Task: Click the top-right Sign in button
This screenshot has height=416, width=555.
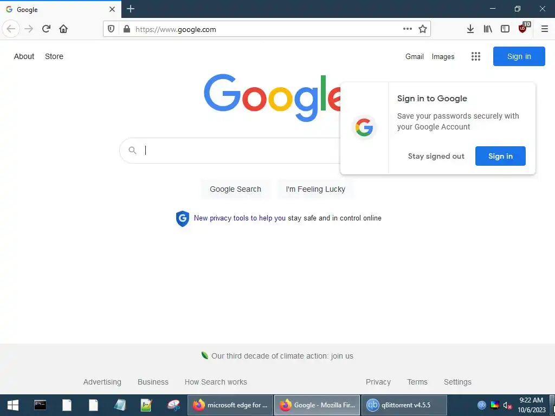Action: point(519,56)
